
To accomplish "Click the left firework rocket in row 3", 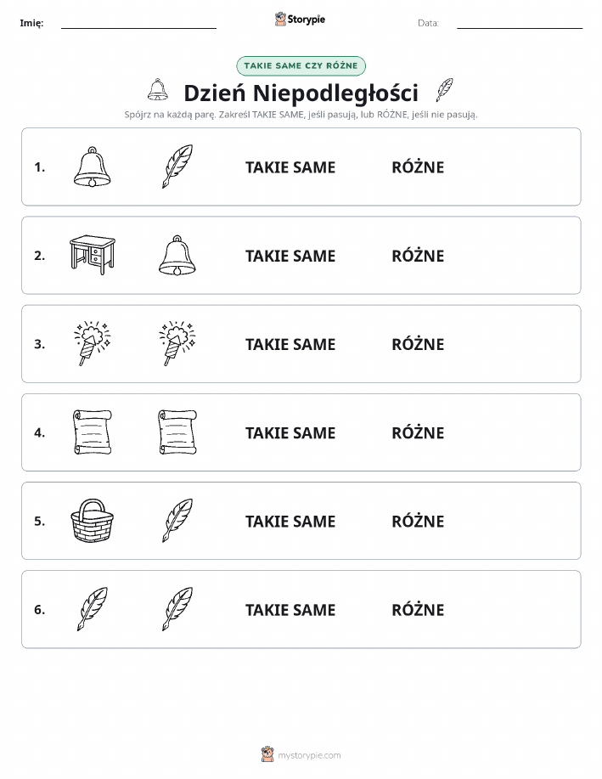I will (93, 343).
